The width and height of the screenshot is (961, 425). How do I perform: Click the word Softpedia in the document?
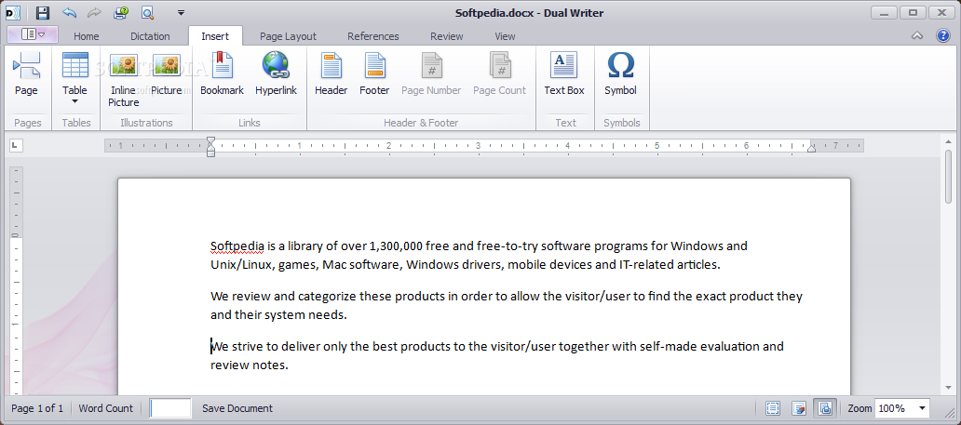tap(237, 246)
